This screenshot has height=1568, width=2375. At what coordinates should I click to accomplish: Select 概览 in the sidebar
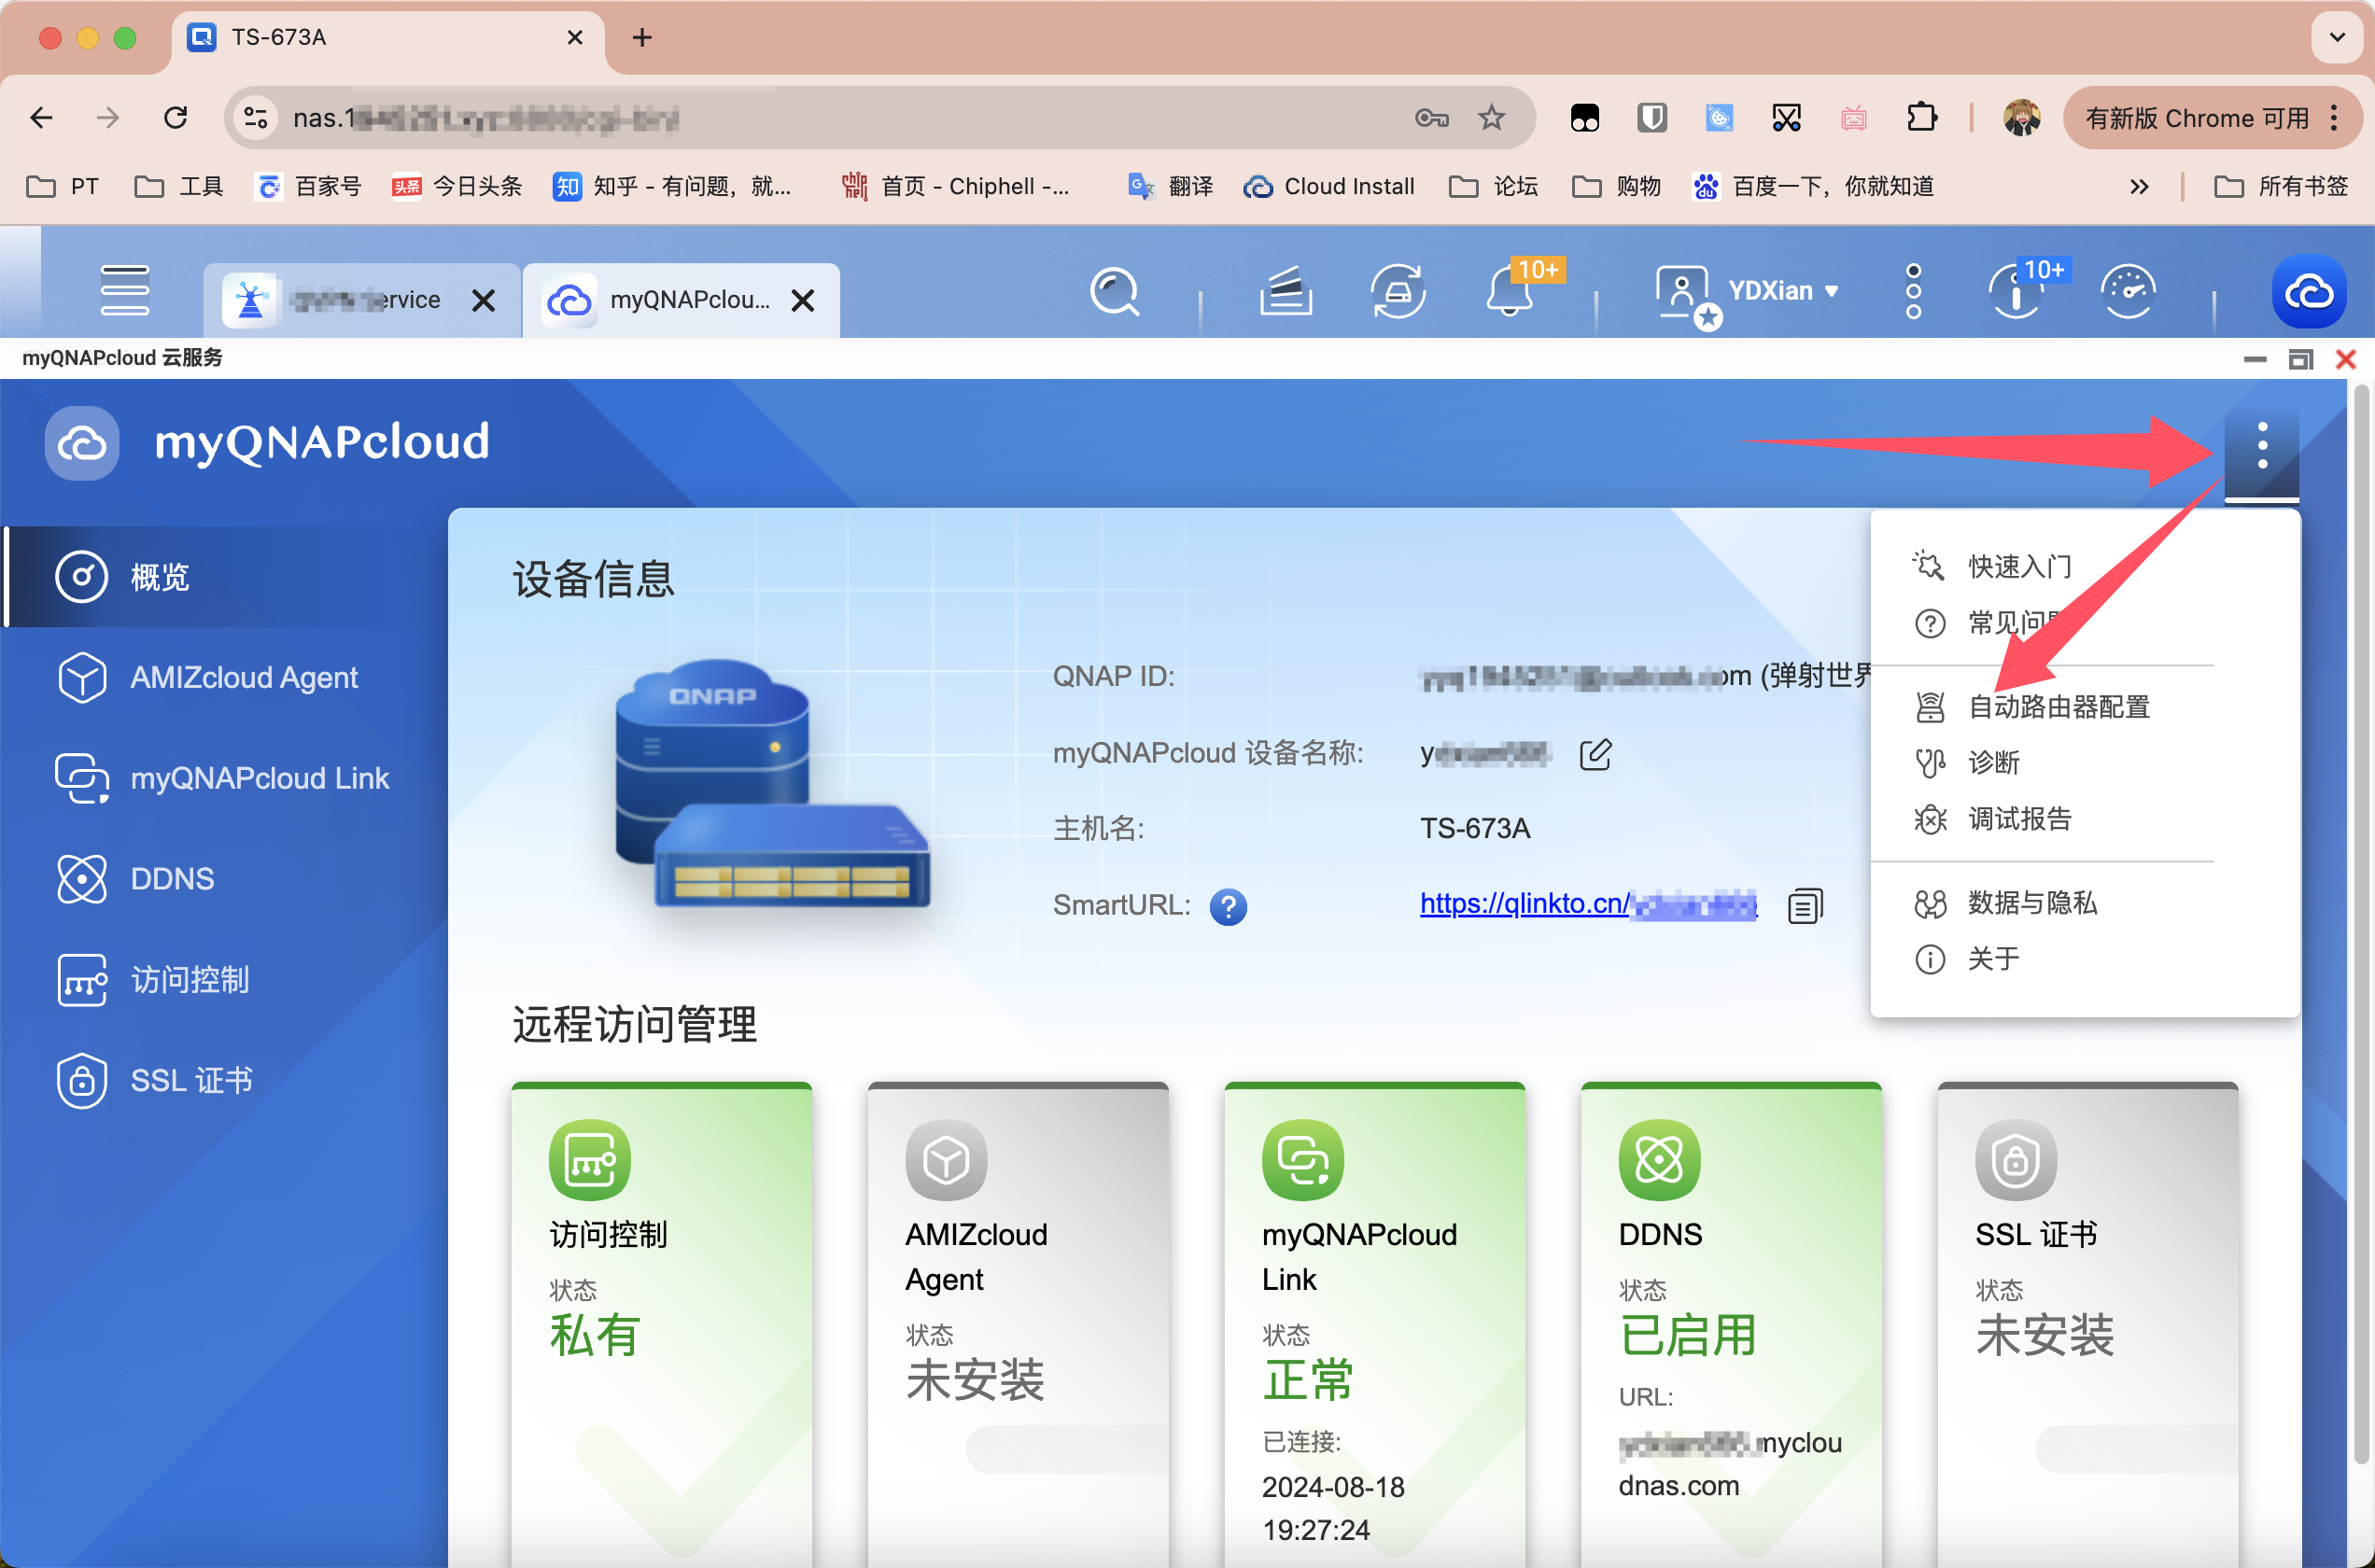224,577
